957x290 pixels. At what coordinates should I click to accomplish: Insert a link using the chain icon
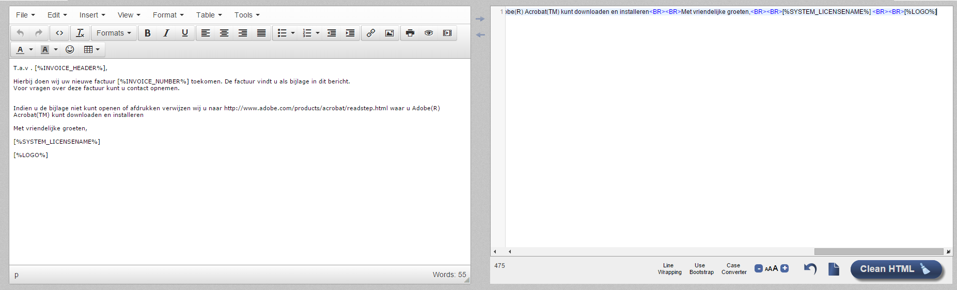pyautogui.click(x=371, y=33)
